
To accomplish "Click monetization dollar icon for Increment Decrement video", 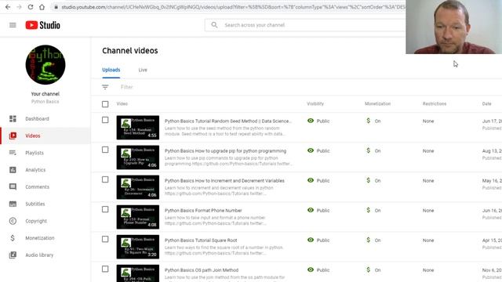I will tap(368, 180).
